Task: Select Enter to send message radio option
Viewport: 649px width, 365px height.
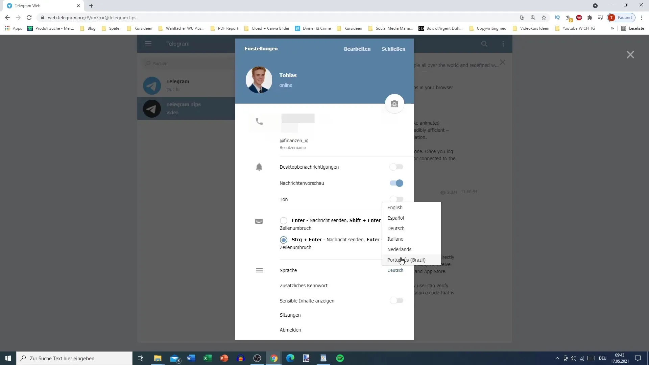Action: 284,221
